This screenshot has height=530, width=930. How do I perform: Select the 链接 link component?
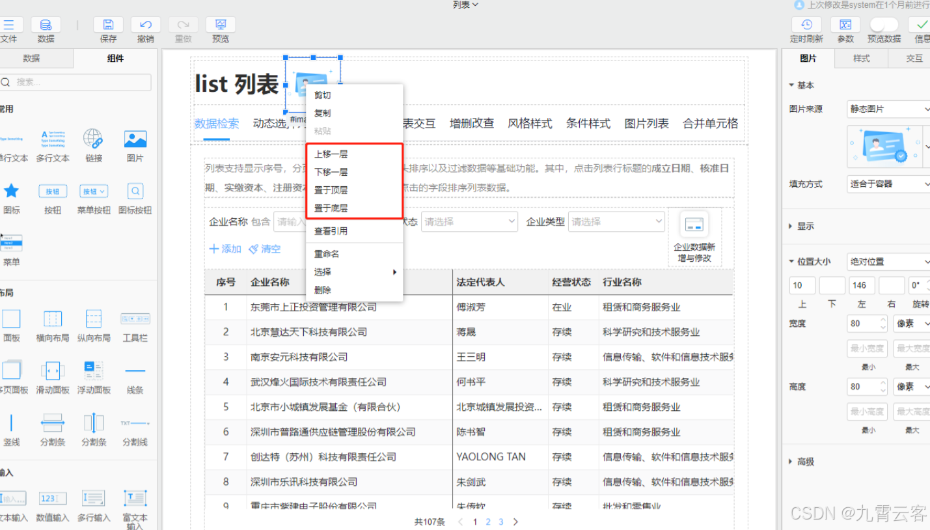pyautogui.click(x=94, y=145)
